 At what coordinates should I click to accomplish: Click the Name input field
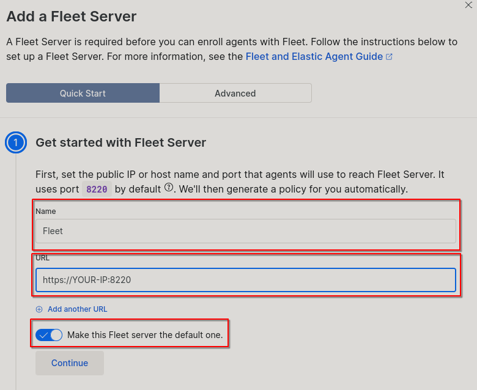point(246,231)
